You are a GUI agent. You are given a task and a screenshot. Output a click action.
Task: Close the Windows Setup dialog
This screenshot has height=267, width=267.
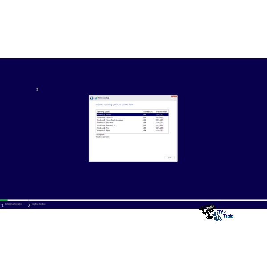click(x=174, y=97)
